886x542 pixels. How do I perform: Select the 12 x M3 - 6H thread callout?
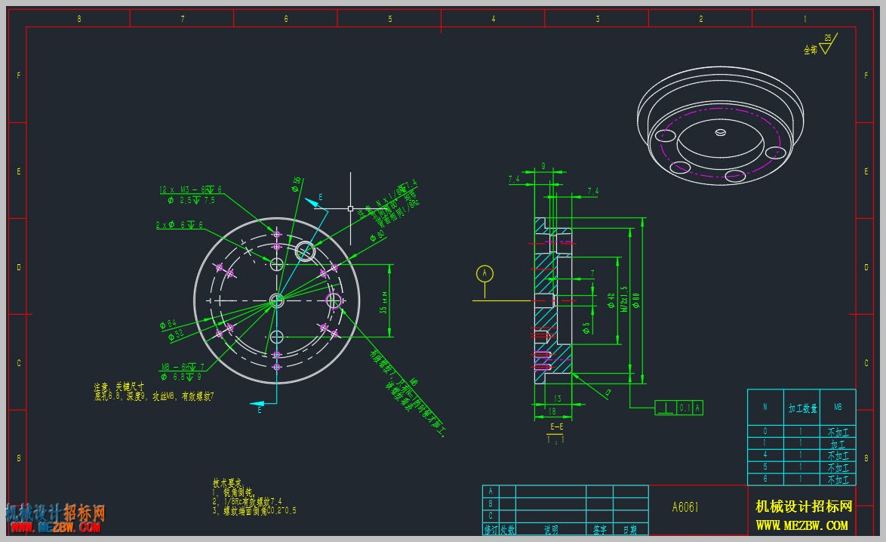(x=190, y=190)
